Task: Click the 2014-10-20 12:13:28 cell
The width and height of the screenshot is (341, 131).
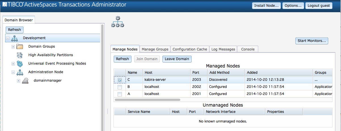Action: pyautogui.click(x=279, y=80)
